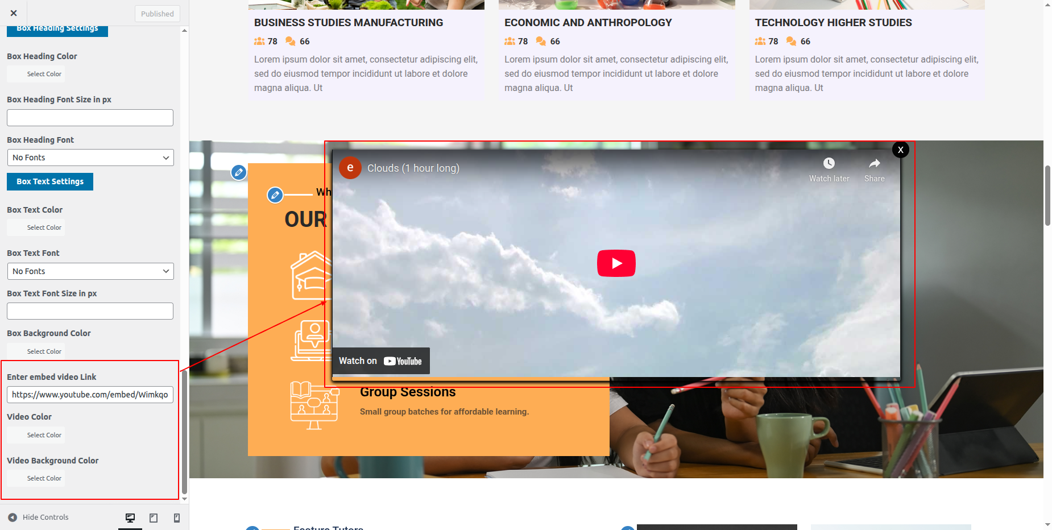Open the Box Heading Font dropdown
This screenshot has width=1052, height=530.
[90, 158]
